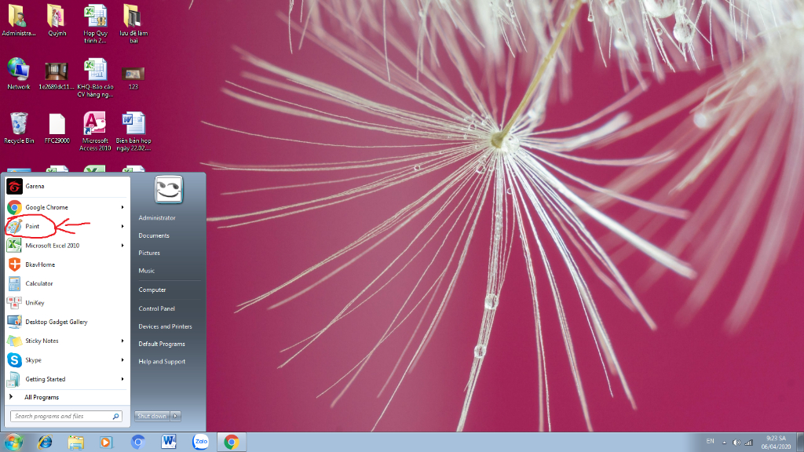
Task: Select the 123 image file on the desktop
Action: click(x=133, y=78)
